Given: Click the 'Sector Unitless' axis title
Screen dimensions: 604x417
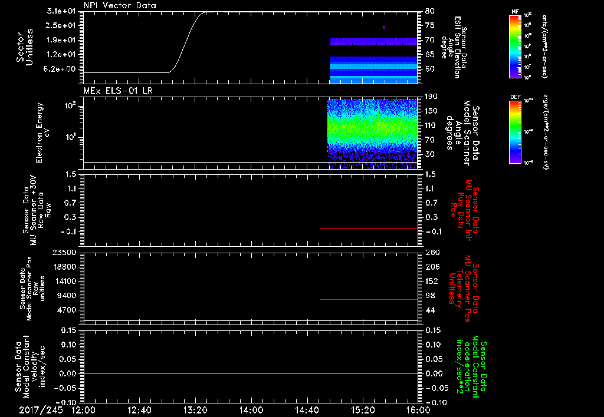Looking at the screenshot, I should pos(25,47).
